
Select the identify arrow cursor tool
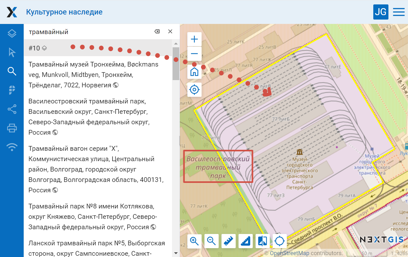click(x=12, y=52)
